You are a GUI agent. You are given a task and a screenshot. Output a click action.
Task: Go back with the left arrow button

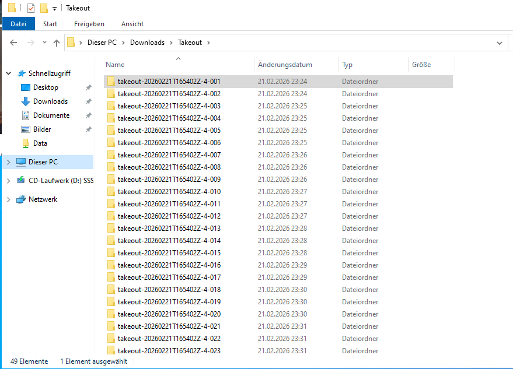13,43
